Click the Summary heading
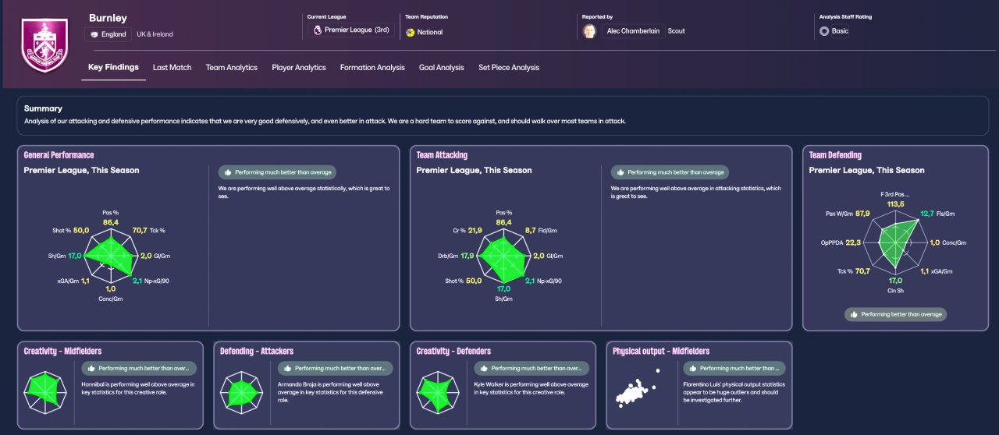 pyautogui.click(x=43, y=108)
